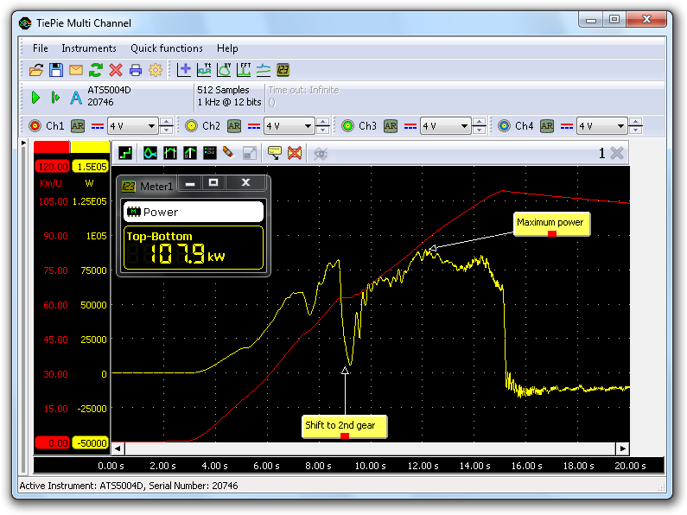Toggle Ch3 channel enable button
Viewport: 687px width, 515px height.
pyautogui.click(x=348, y=126)
